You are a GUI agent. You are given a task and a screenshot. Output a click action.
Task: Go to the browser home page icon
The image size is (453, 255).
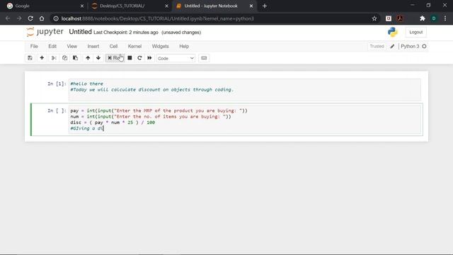[x=42, y=18]
